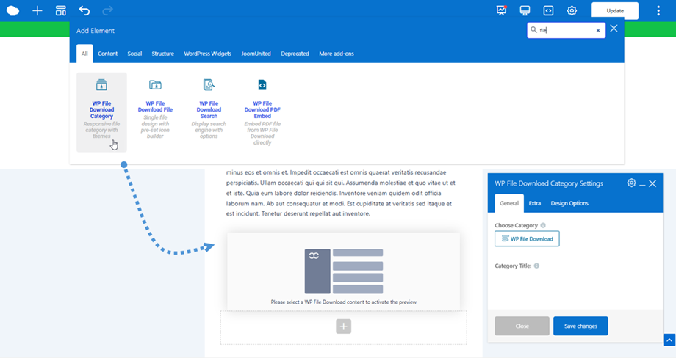Open page settings gear in top toolbar
This screenshot has height=358, width=676.
click(x=572, y=11)
